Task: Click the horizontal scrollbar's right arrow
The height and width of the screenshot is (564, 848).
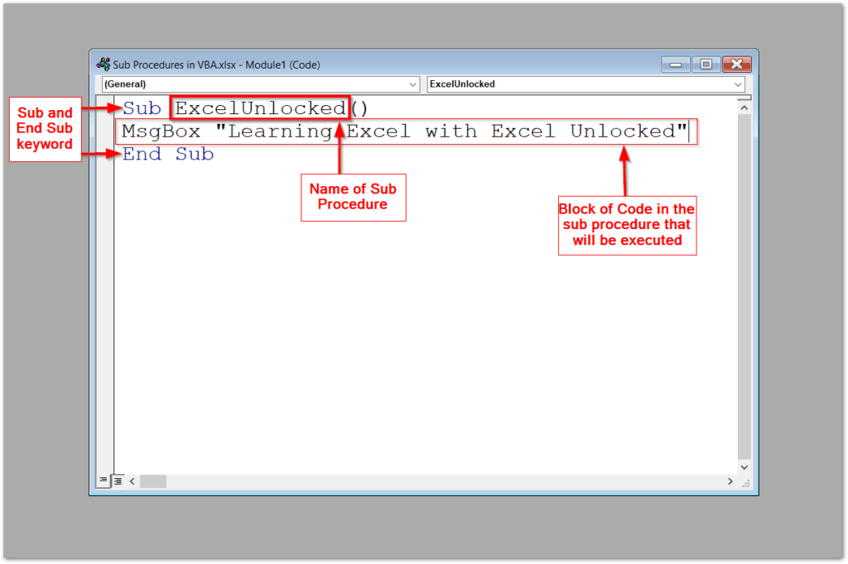Action: pyautogui.click(x=730, y=480)
